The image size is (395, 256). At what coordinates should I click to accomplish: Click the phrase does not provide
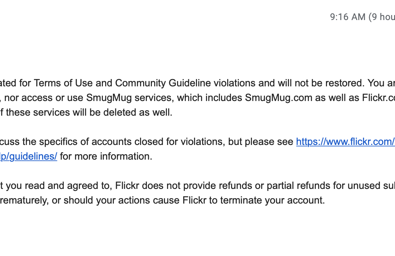(161, 185)
